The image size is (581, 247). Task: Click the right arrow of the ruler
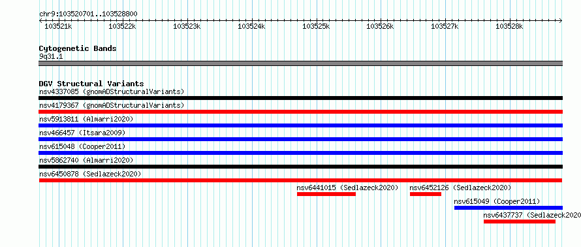coord(561,20)
